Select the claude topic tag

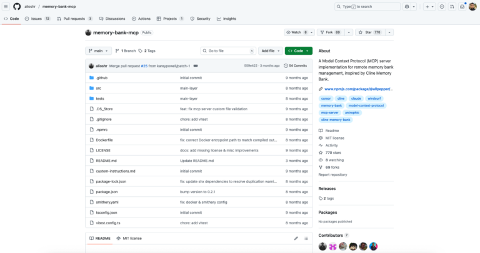[x=356, y=98]
